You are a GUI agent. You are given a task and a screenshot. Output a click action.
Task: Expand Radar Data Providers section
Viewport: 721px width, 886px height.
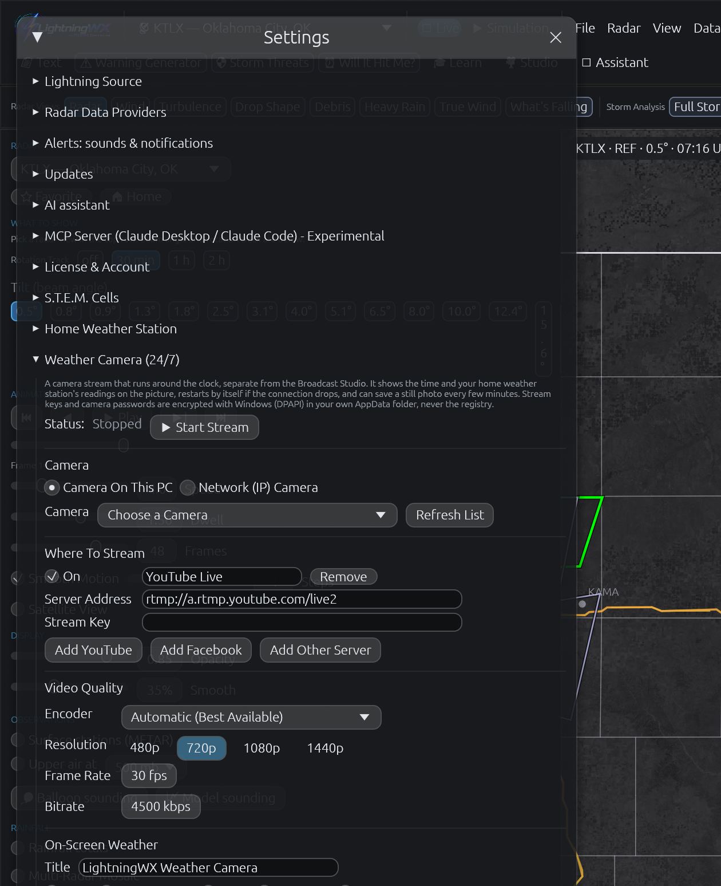coord(100,112)
